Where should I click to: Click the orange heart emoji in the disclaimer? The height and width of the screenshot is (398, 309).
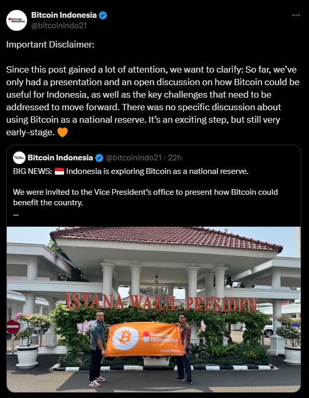pyautogui.click(x=63, y=132)
